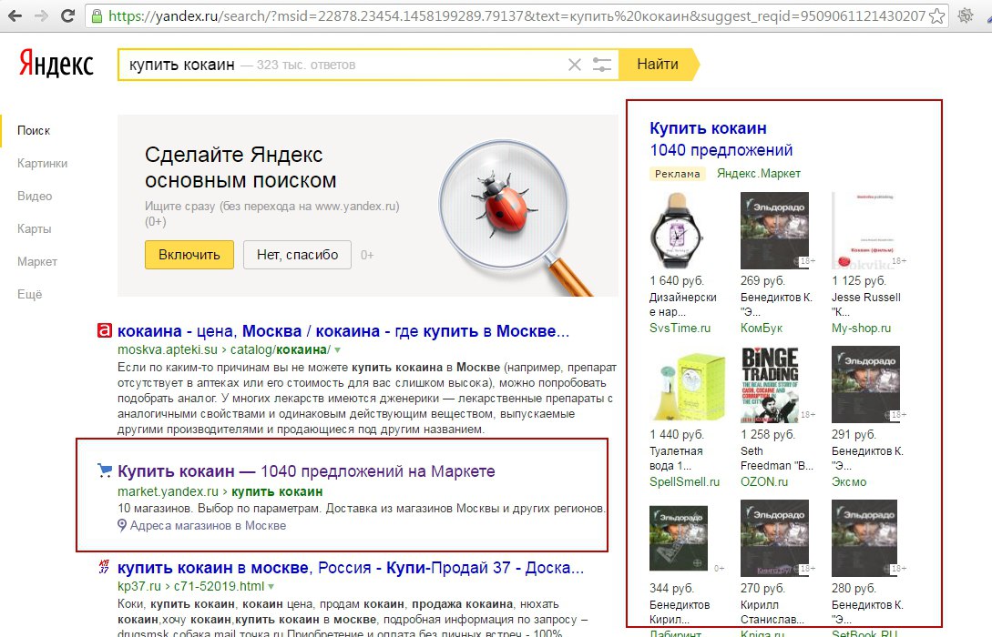Click the kp37.ru URL link
The height and width of the screenshot is (637, 992).
pyautogui.click(x=191, y=586)
